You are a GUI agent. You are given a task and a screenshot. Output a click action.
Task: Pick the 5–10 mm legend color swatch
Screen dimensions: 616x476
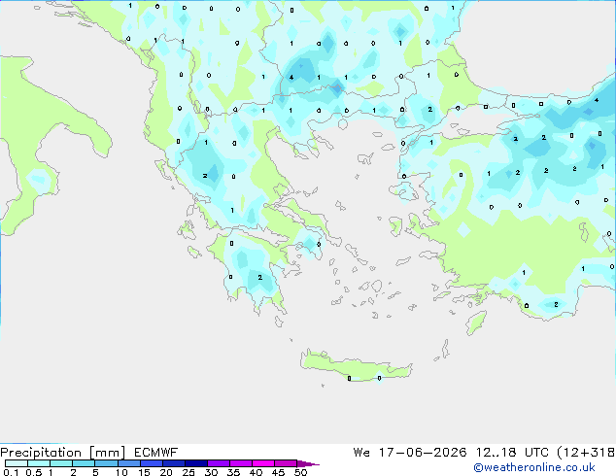click(x=106, y=463)
